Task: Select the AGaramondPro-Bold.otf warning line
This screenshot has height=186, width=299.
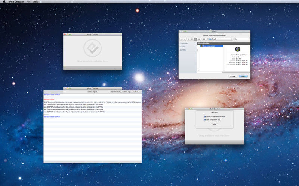Action: pos(73,107)
